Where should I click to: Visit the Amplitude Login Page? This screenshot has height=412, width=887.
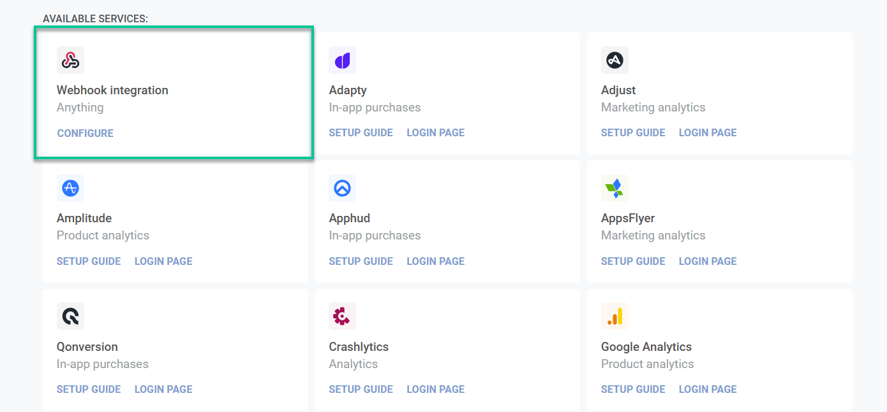(x=163, y=261)
